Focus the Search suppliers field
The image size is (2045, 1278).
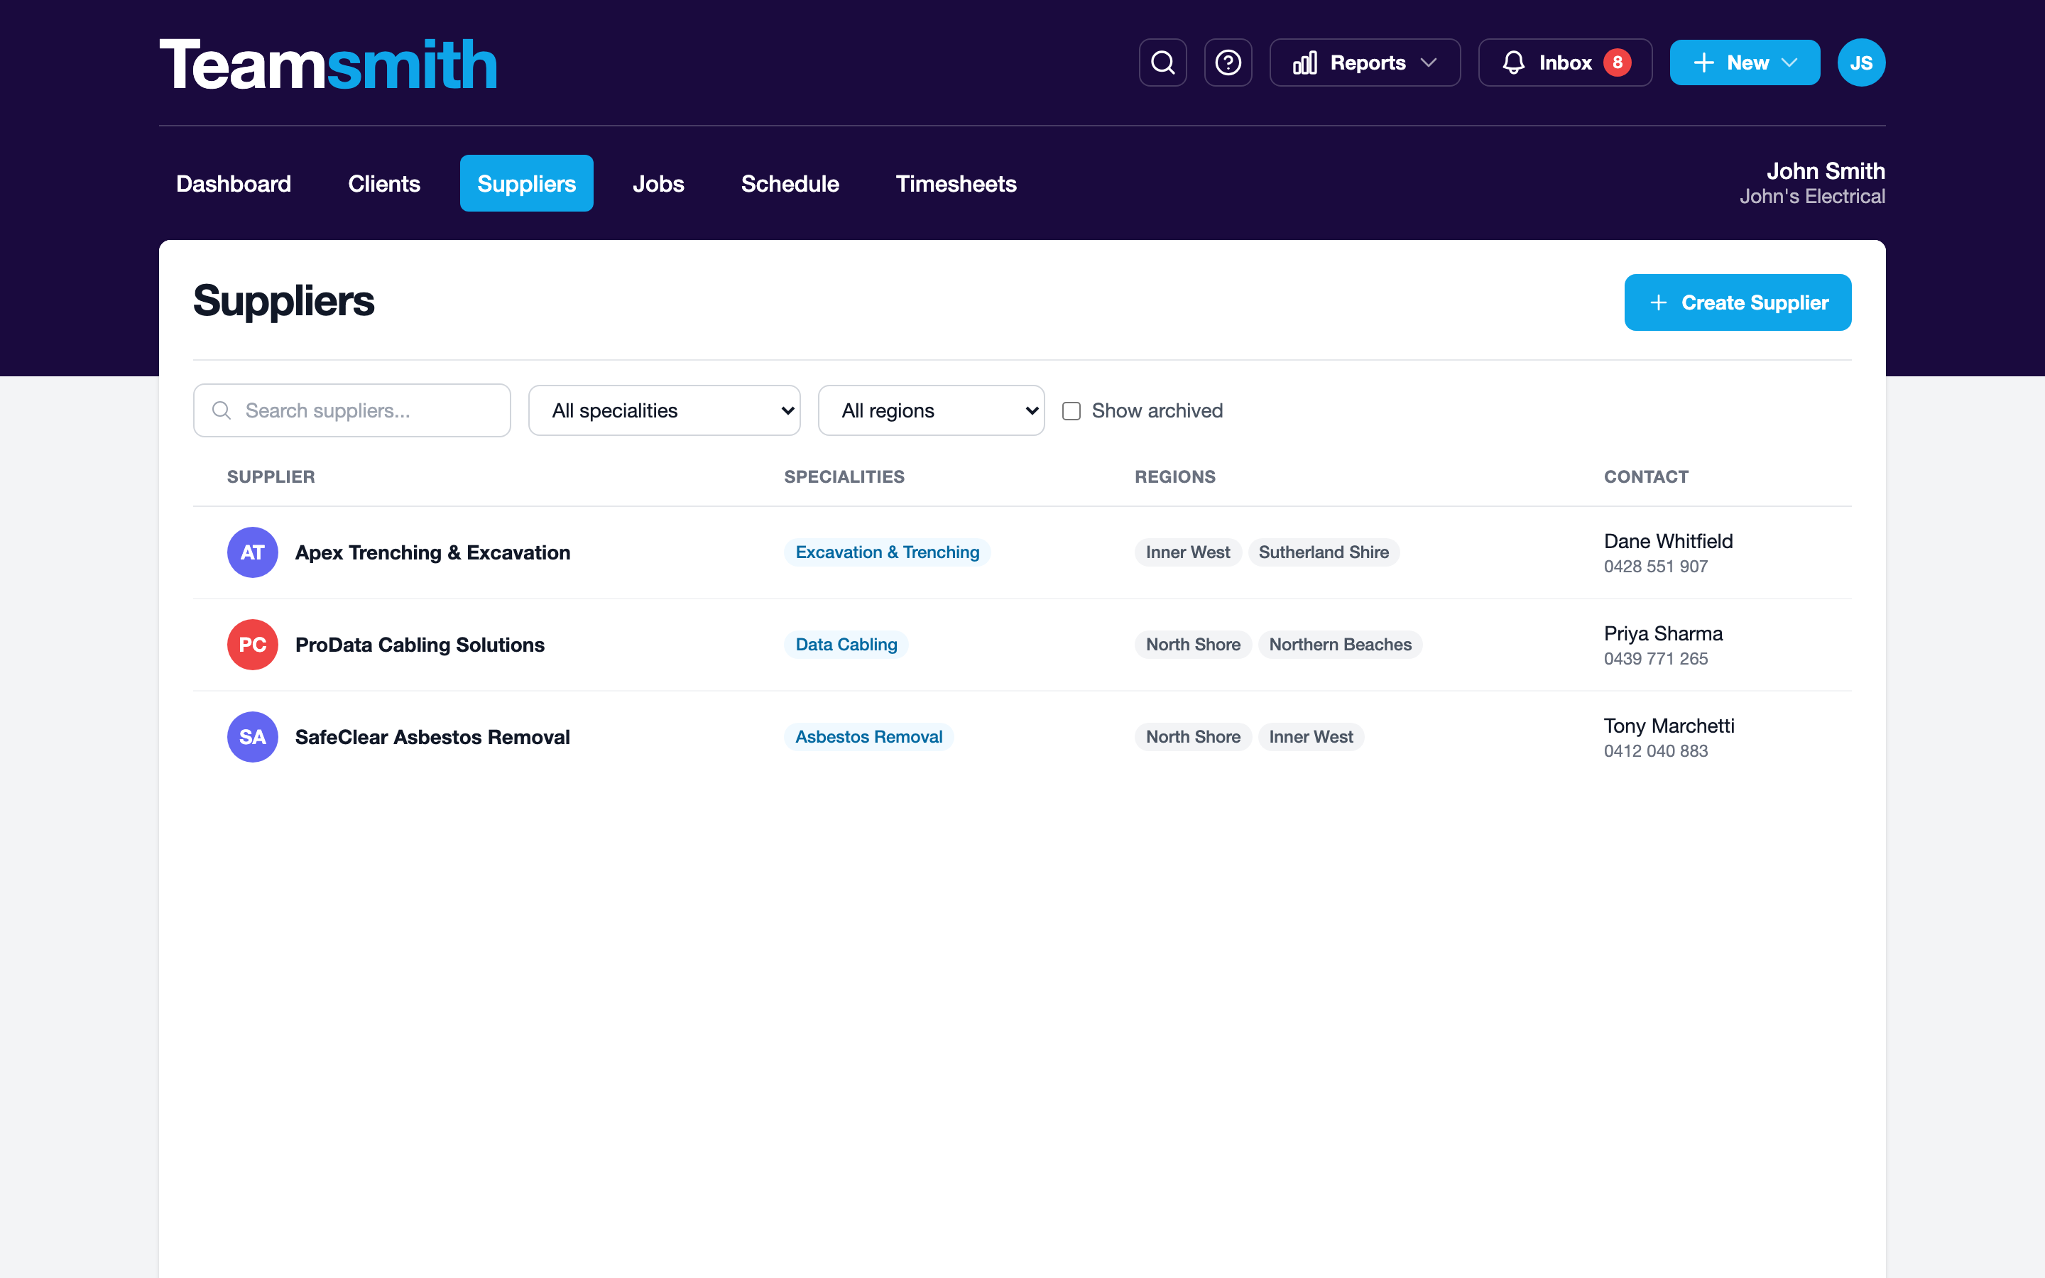pos(351,411)
